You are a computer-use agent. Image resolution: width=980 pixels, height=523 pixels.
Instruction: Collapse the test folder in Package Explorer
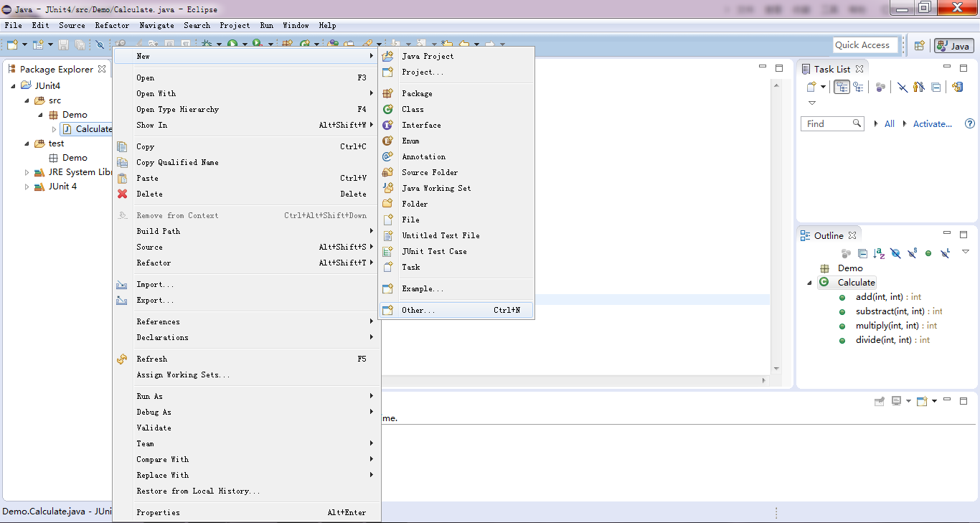(27, 143)
